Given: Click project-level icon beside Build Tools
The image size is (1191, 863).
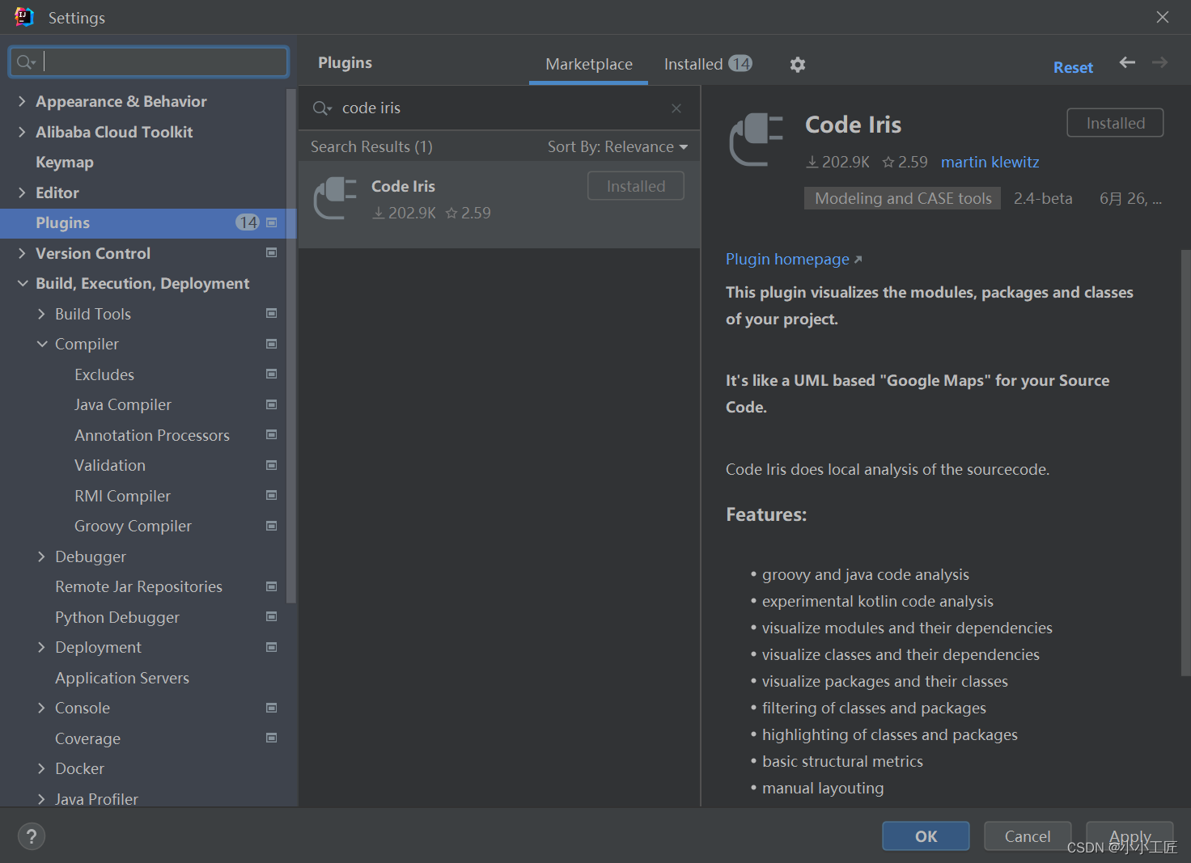Looking at the screenshot, I should 272,314.
